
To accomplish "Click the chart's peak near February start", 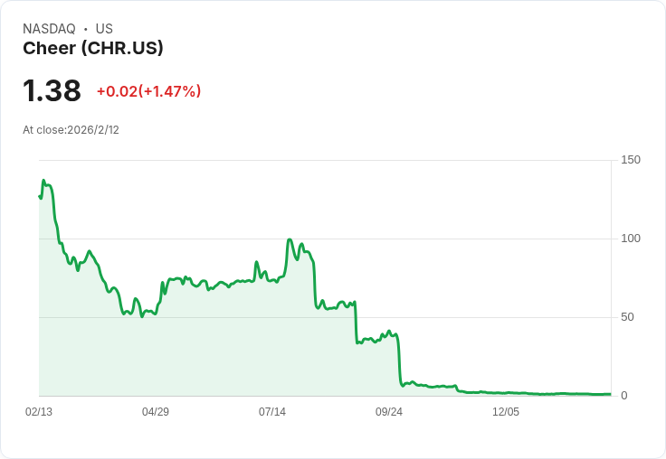I will (x=43, y=181).
